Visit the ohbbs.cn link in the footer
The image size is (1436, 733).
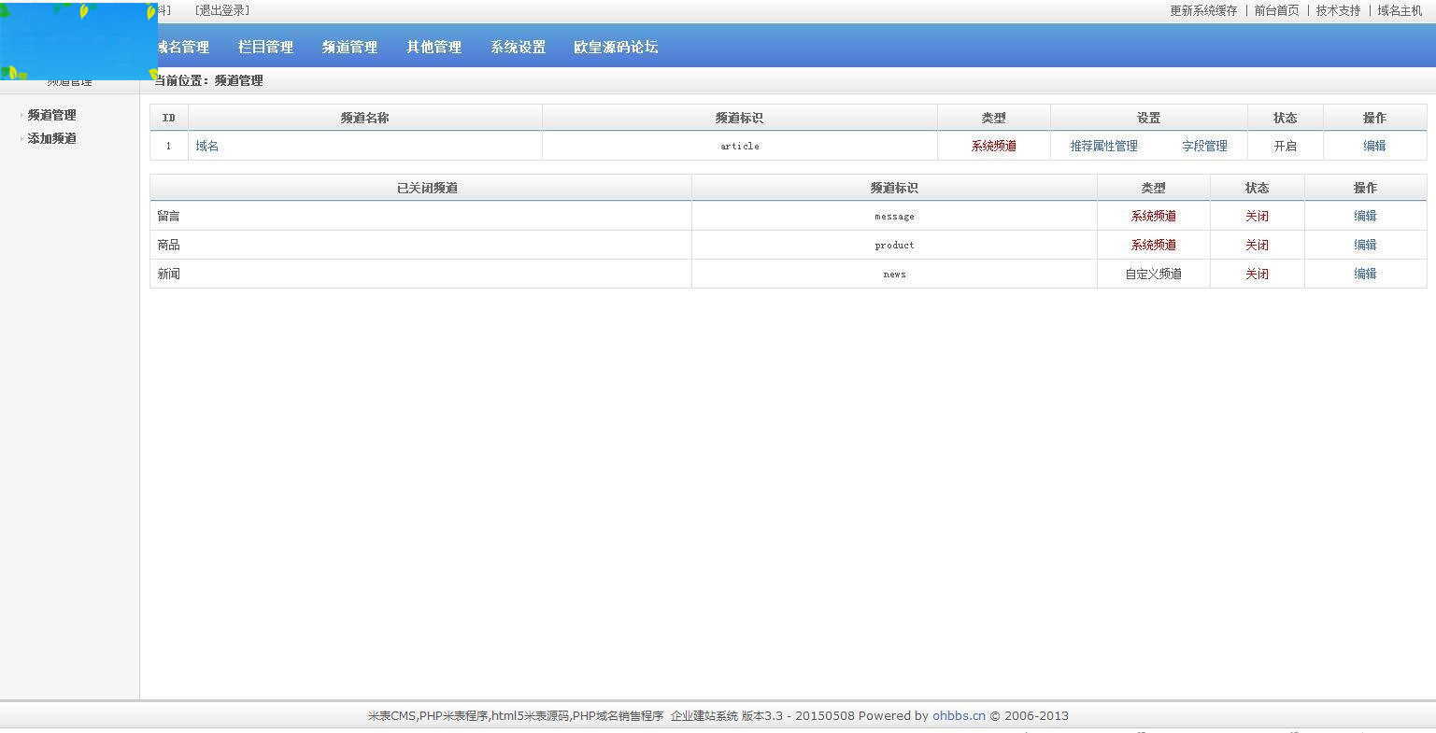[959, 715]
